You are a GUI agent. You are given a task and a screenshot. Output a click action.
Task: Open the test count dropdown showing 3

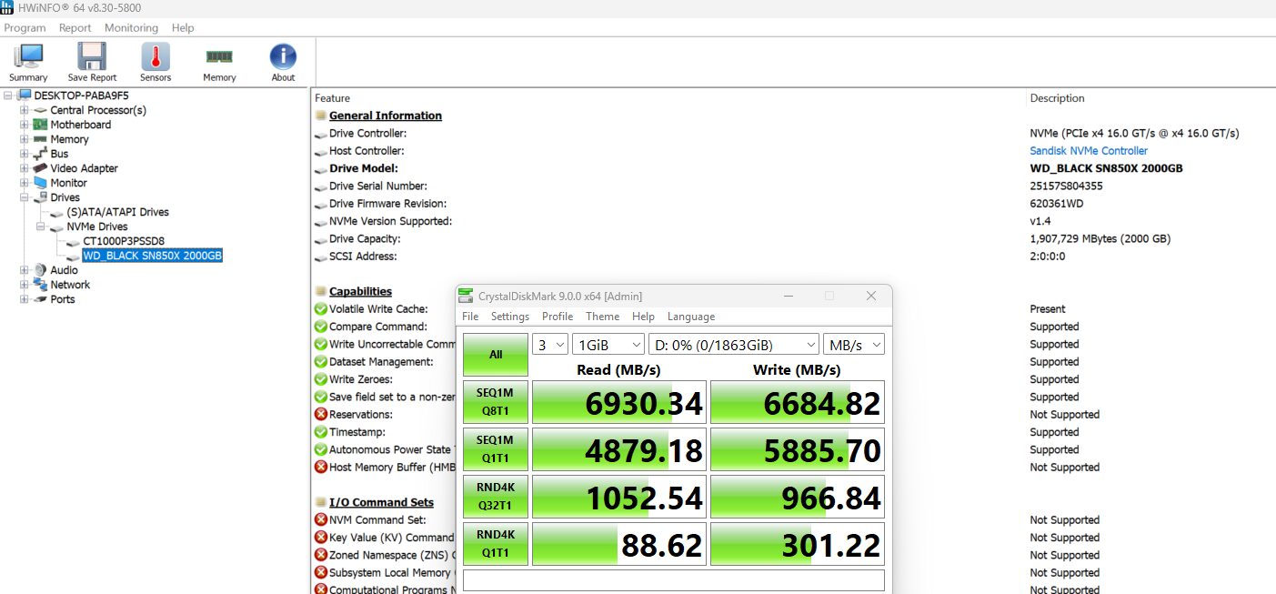(550, 345)
